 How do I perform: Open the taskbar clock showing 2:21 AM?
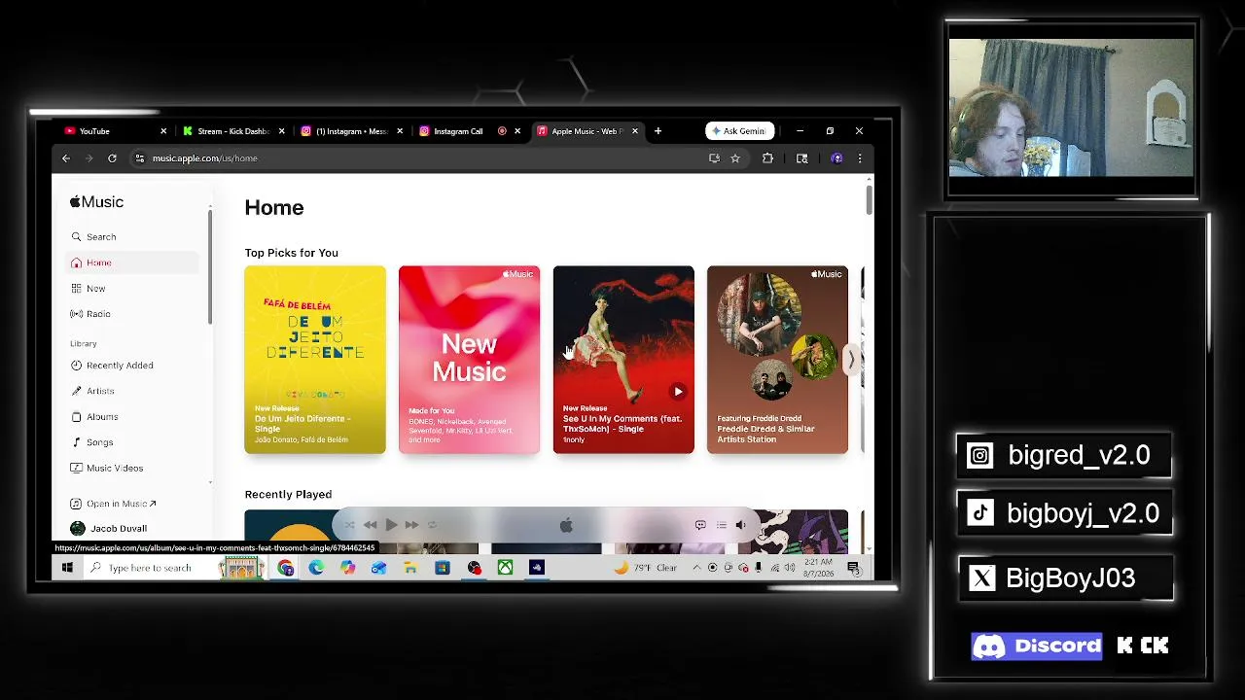[x=818, y=568]
